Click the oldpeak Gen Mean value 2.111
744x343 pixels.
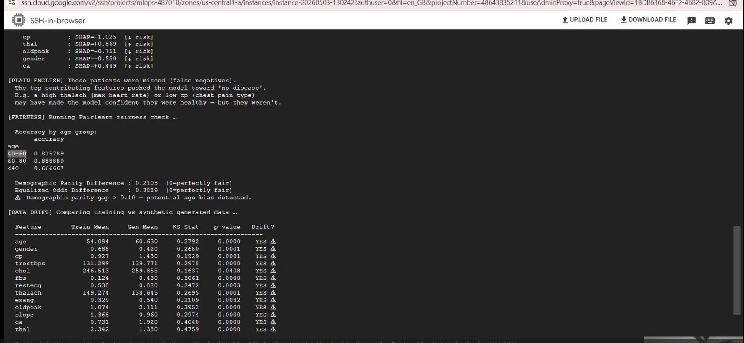coord(148,308)
